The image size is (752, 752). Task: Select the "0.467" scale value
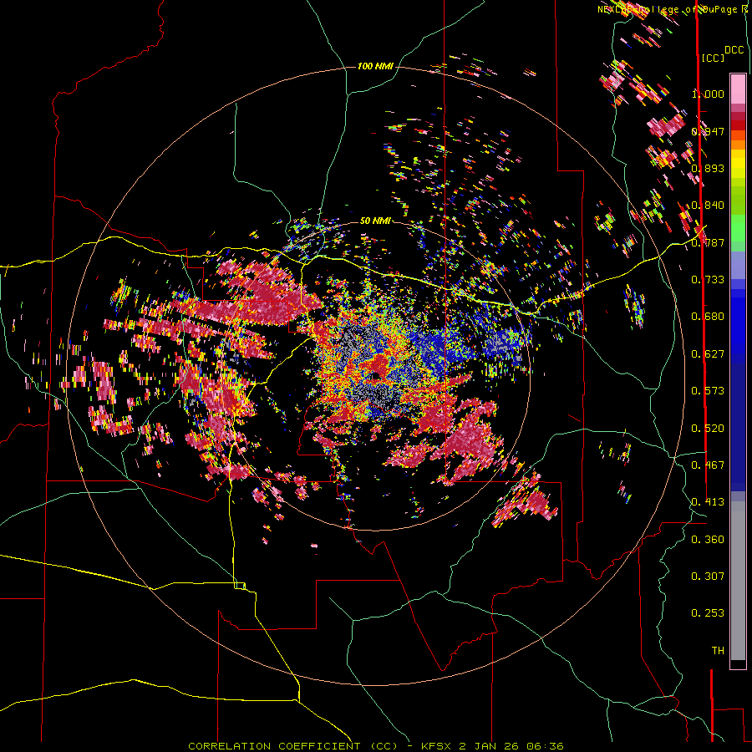coord(708,465)
